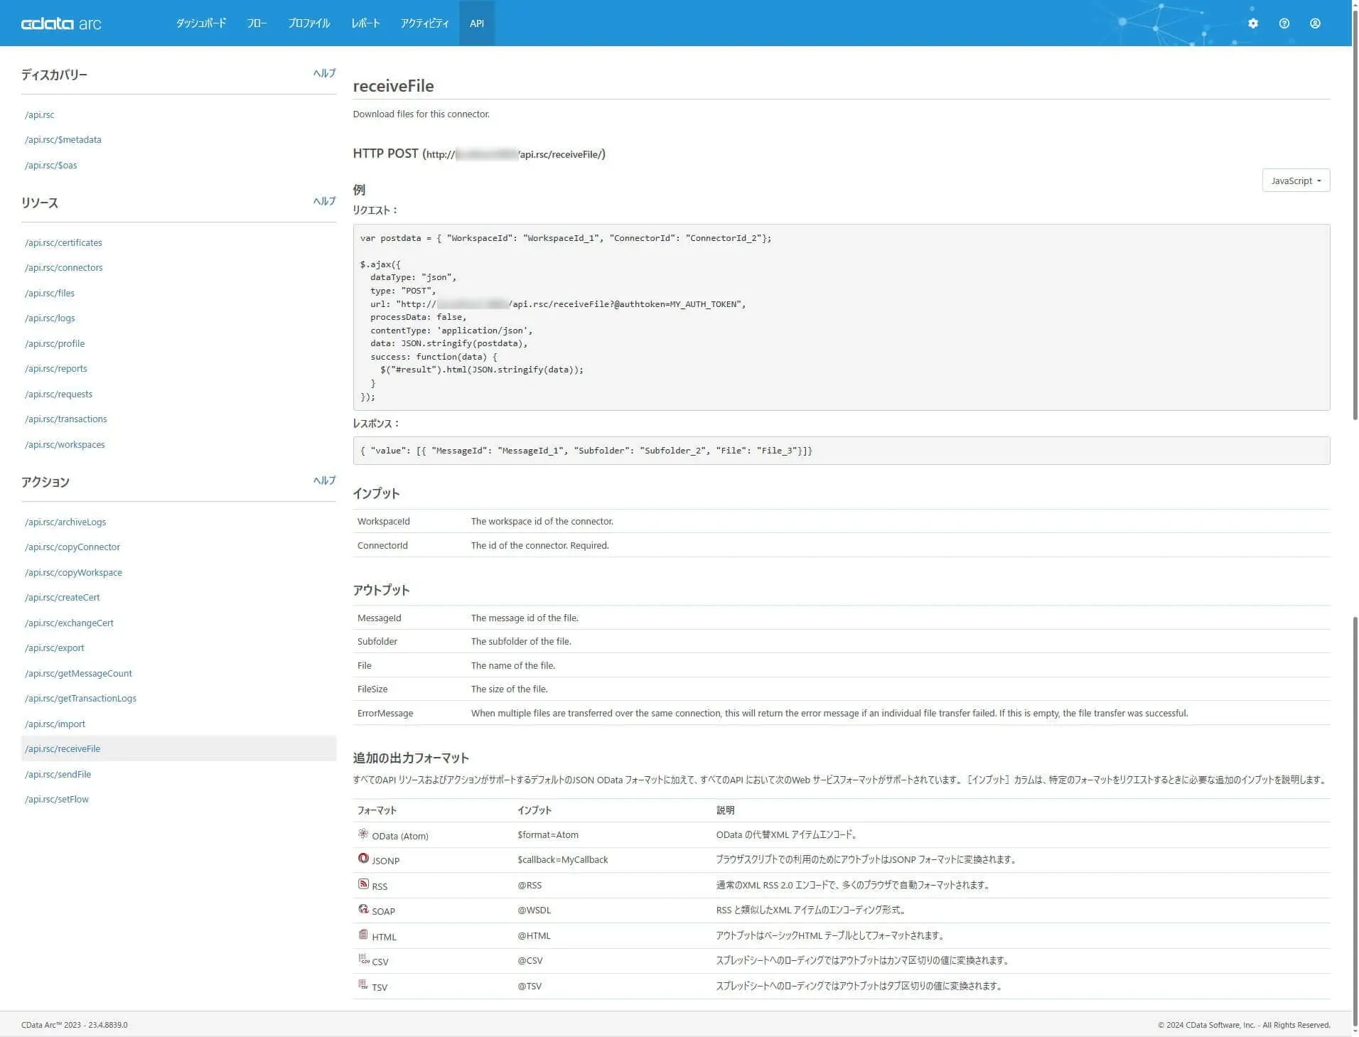Screen dimensions: 1359x1037
Task: Click the CData Arc logo
Action: coord(61,23)
